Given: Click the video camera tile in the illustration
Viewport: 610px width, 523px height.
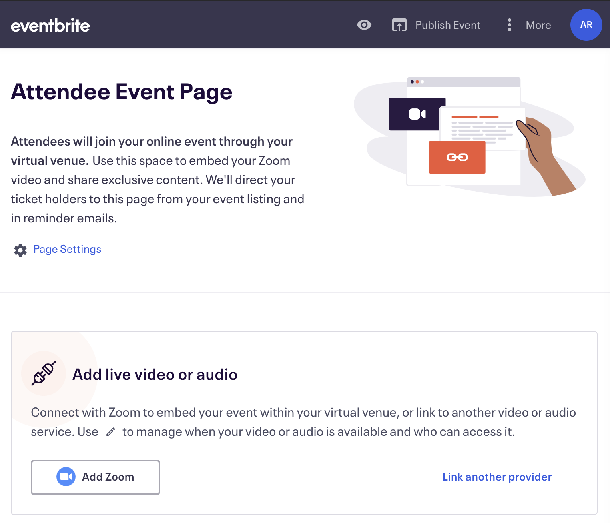Looking at the screenshot, I should pos(417,114).
